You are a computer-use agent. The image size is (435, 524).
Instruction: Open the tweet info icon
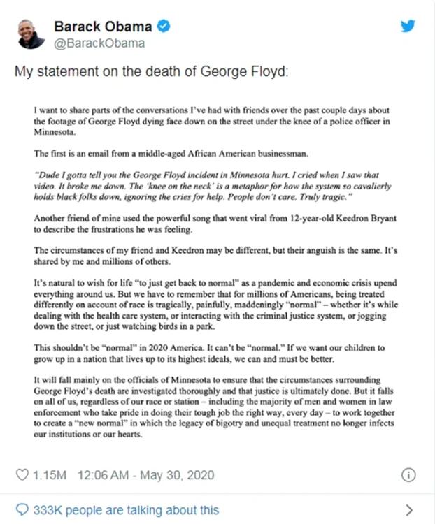[x=408, y=475]
